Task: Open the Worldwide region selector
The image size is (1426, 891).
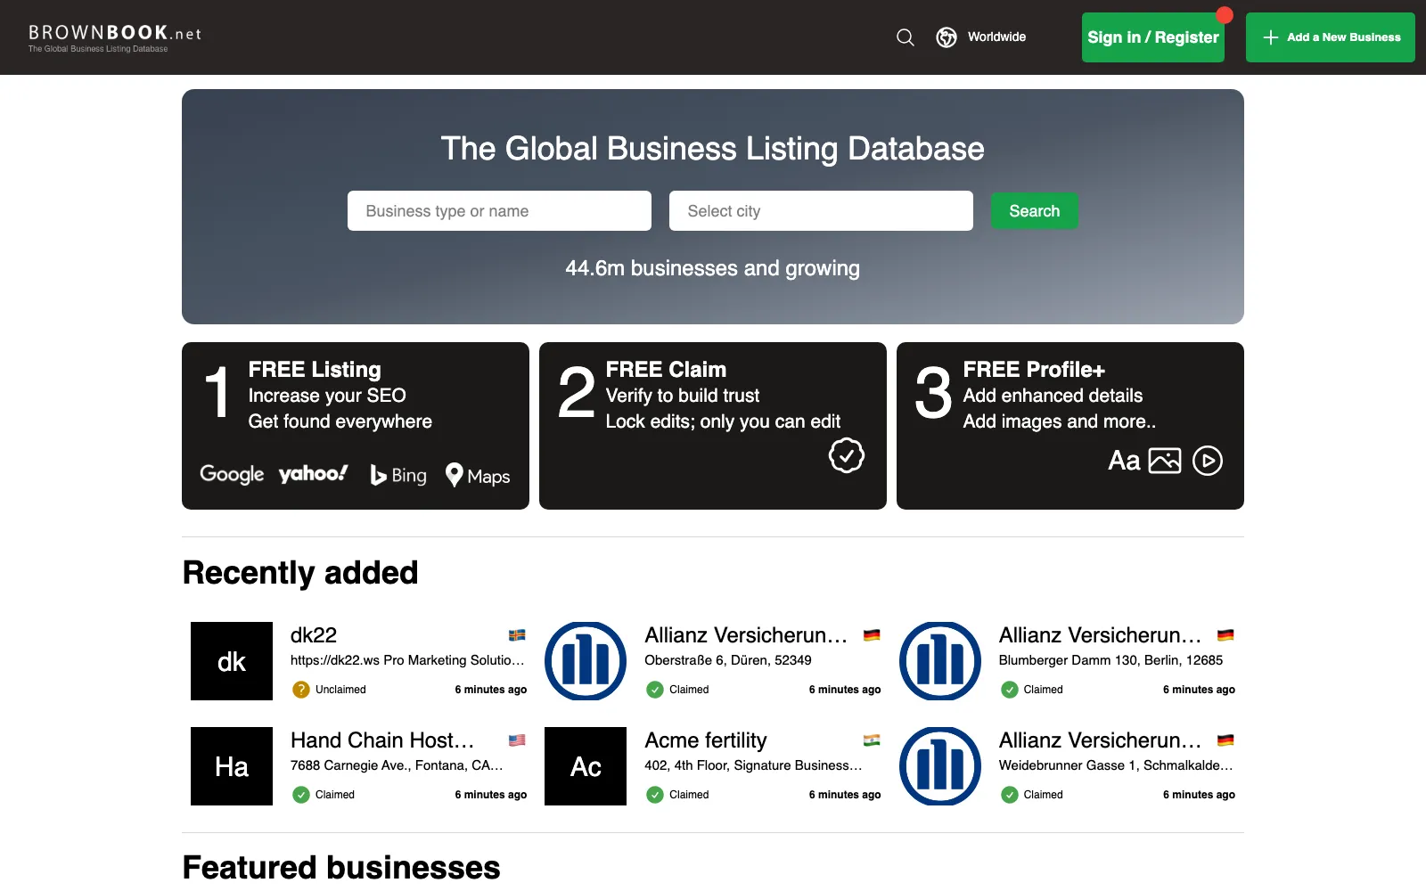Action: [x=981, y=37]
